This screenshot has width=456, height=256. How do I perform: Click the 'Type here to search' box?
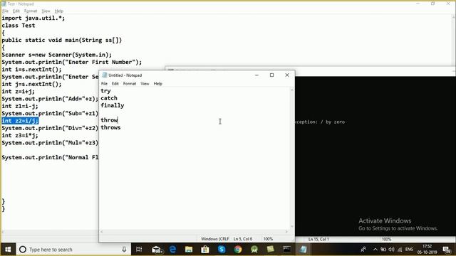pos(73,250)
